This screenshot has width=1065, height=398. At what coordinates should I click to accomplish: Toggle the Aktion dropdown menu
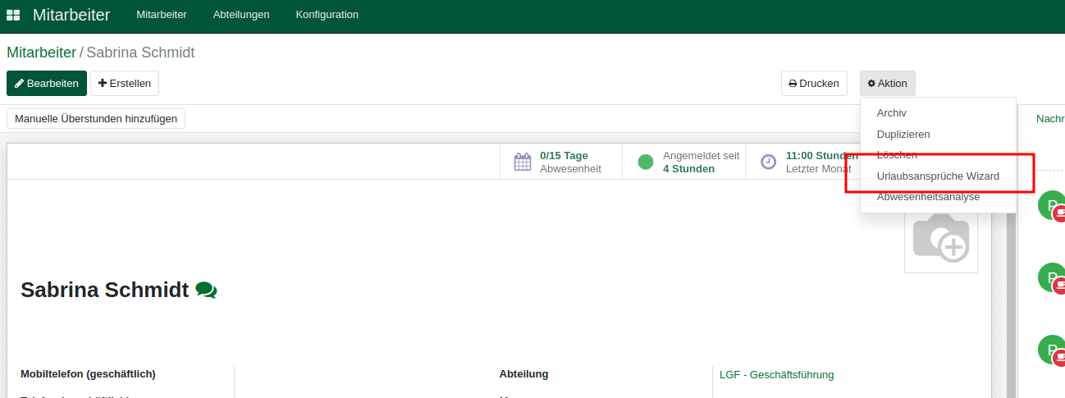888,83
